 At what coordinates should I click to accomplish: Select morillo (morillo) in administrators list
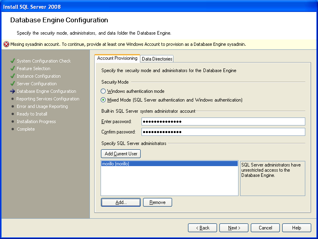pos(169,164)
